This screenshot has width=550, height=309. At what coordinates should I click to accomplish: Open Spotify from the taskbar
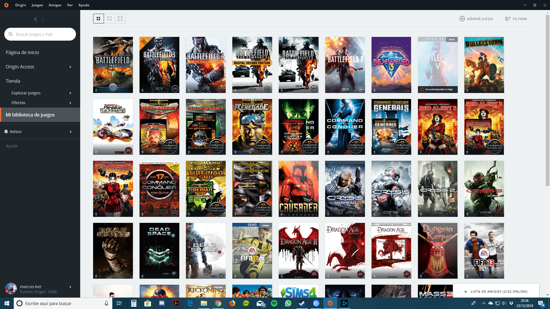274,303
